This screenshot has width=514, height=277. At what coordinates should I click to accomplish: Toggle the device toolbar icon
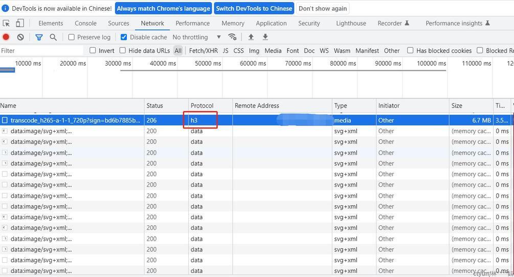tap(20, 23)
